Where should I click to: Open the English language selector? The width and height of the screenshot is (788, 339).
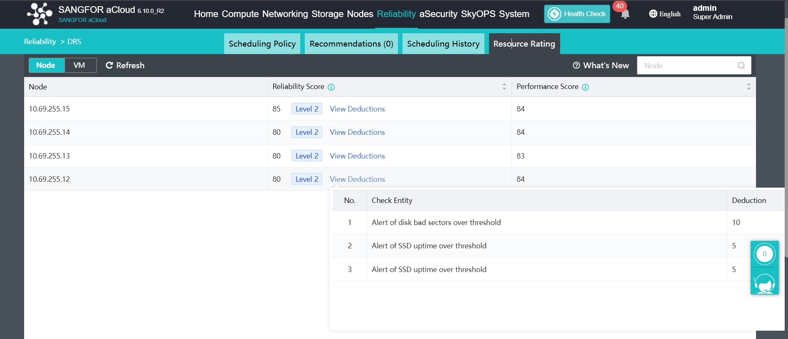(x=665, y=14)
